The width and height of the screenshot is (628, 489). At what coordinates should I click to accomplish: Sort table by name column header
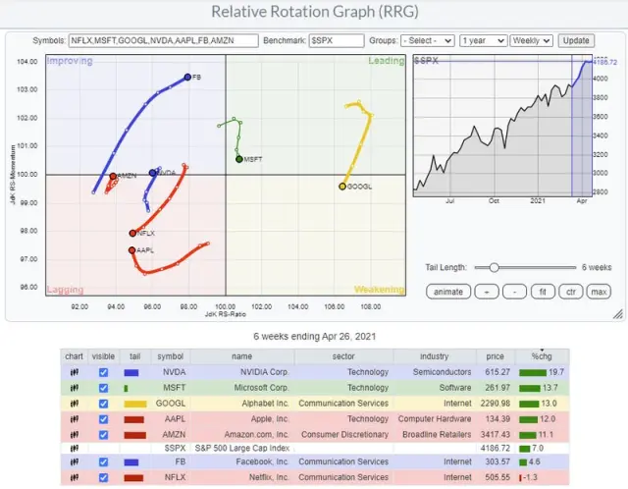[x=242, y=356]
